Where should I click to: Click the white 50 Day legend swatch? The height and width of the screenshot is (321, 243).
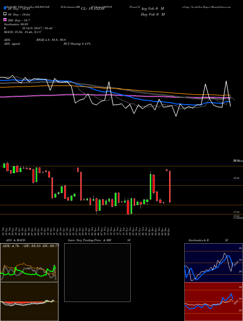5,14
